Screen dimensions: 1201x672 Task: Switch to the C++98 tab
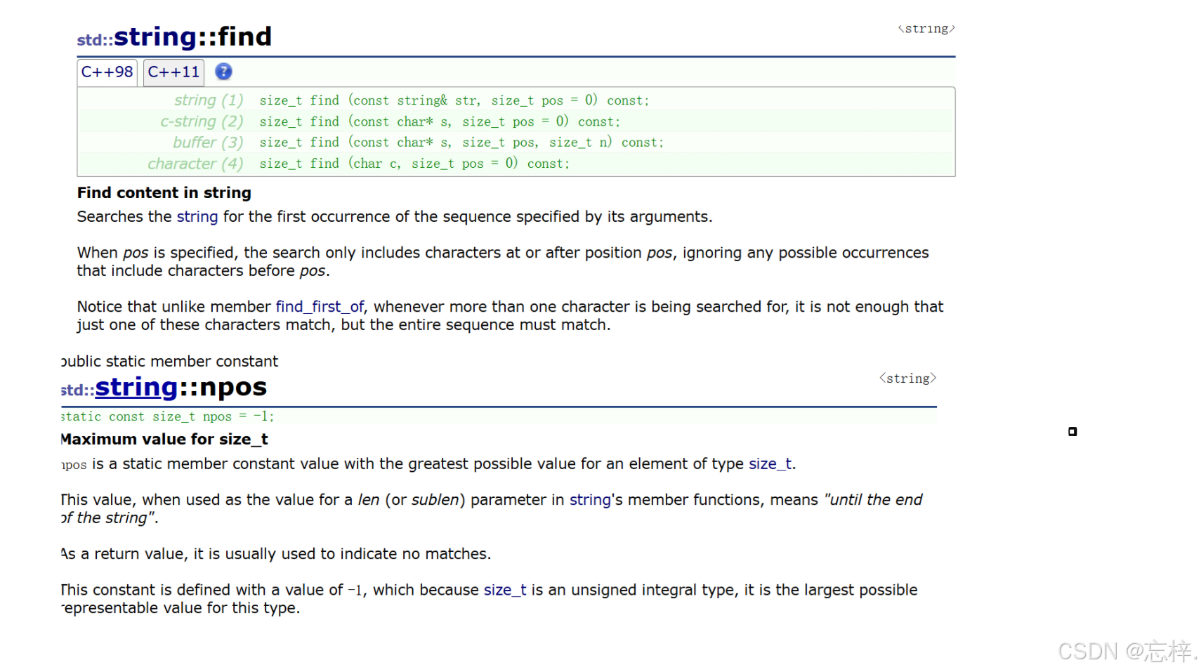(107, 72)
